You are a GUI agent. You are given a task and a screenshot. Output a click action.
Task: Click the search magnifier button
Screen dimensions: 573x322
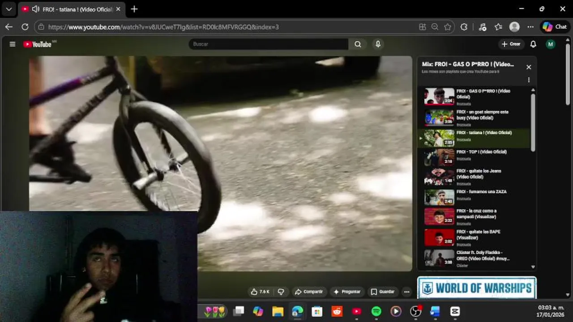(x=358, y=44)
